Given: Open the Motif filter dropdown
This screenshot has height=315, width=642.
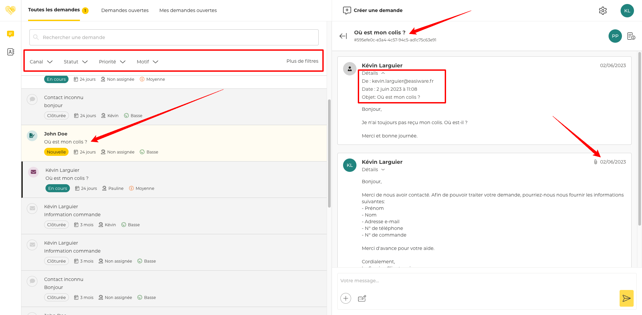Looking at the screenshot, I should tap(147, 62).
